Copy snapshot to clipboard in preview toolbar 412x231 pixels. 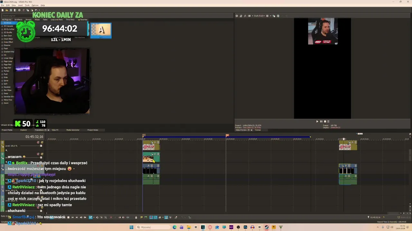point(274,16)
